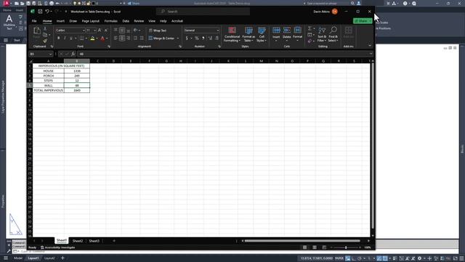Toggle Bold formatting

pyautogui.click(x=58, y=39)
